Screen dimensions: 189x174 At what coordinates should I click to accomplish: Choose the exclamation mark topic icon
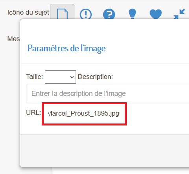pos(86,14)
